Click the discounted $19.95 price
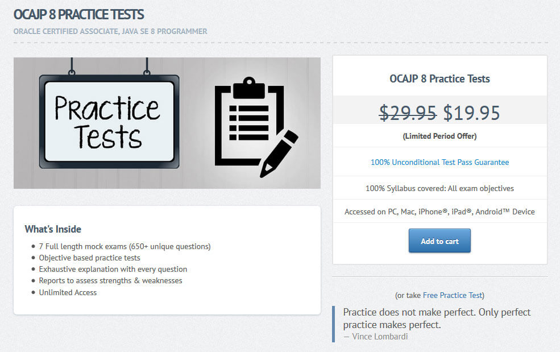 [x=471, y=113]
